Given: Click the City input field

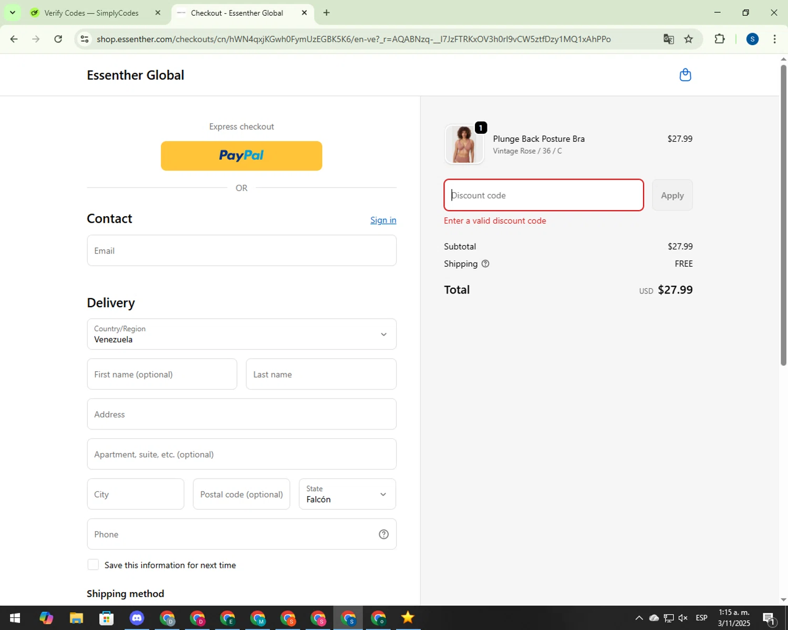Looking at the screenshot, I should pos(136,494).
